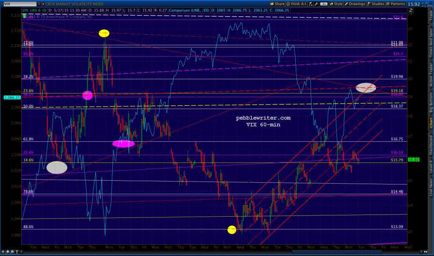The image size is (434, 256).
Task: Click the green info icon on chart
Action: pos(24,16)
